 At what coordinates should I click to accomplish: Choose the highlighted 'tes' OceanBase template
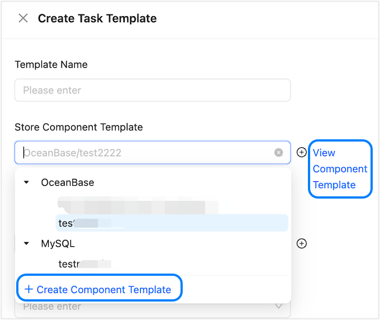pyautogui.click(x=171, y=223)
